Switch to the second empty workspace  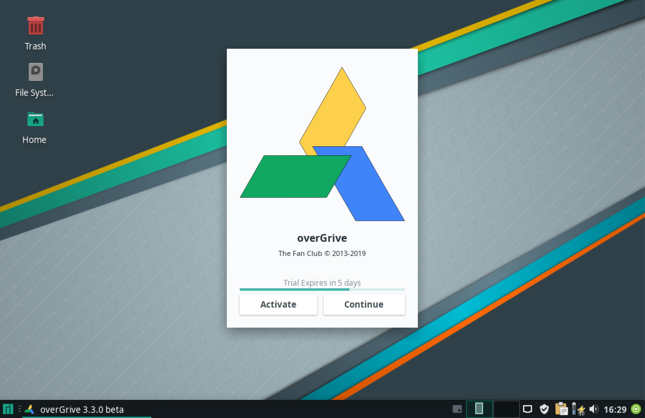click(506, 409)
